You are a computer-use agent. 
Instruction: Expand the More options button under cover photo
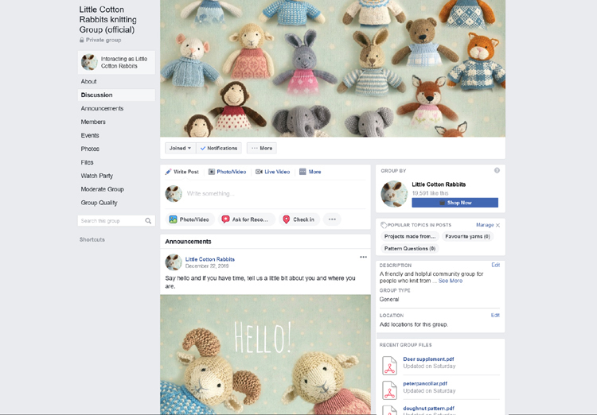click(261, 148)
